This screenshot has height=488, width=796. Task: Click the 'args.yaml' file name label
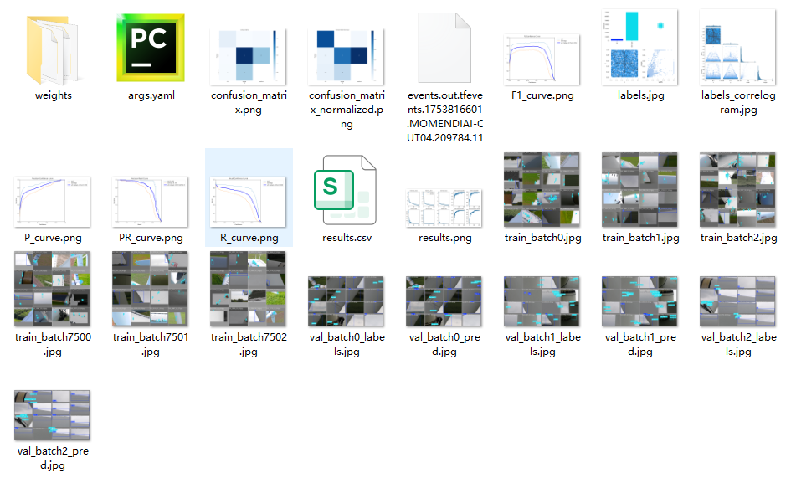[151, 95]
